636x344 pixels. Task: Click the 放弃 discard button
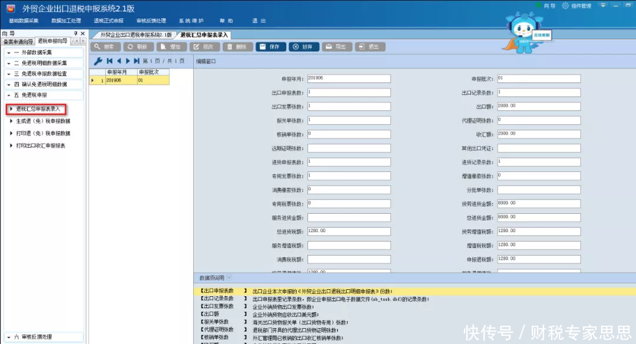point(304,47)
